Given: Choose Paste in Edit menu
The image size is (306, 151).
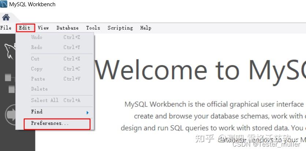Looking at the screenshot, I should [55, 79].
